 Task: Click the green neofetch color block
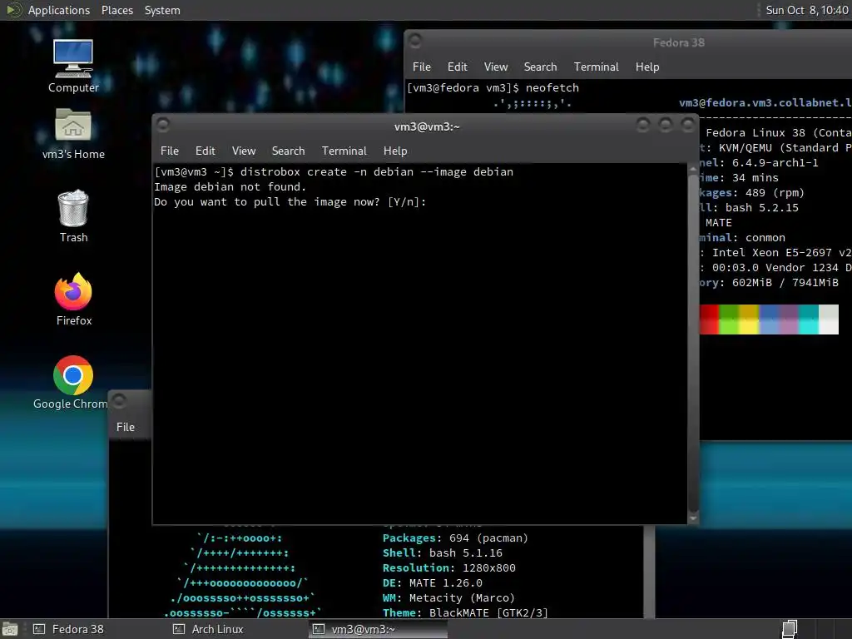(729, 319)
